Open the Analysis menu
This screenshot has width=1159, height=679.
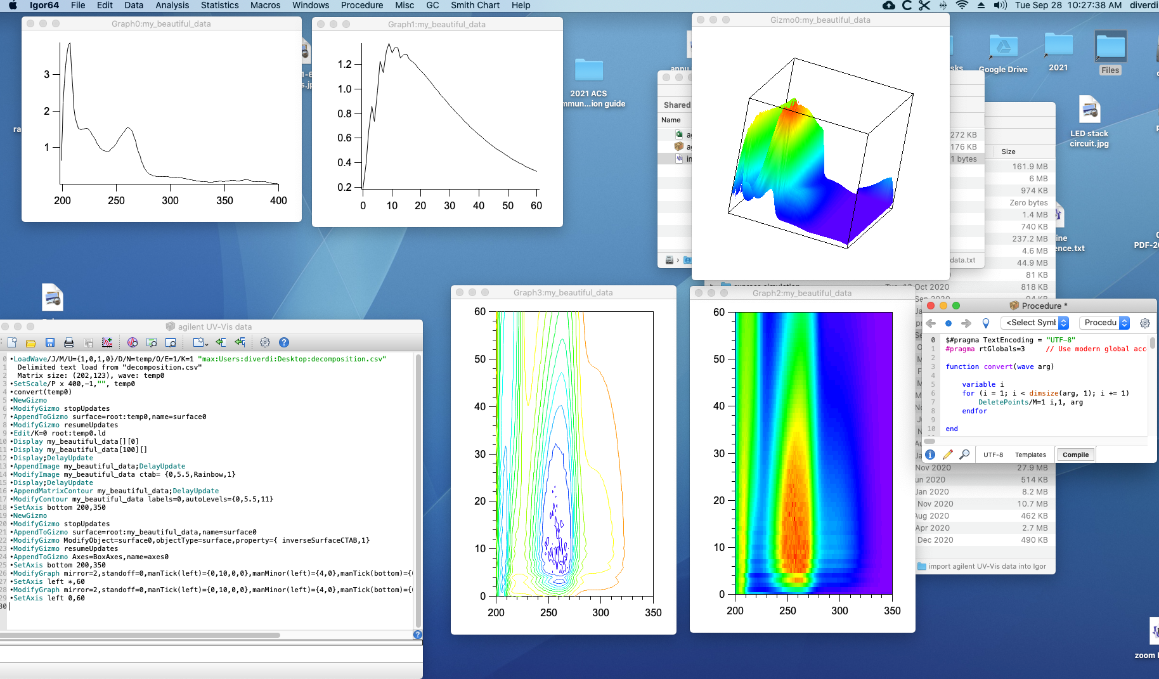click(x=172, y=5)
